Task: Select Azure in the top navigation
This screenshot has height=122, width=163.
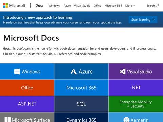Action: point(67,6)
